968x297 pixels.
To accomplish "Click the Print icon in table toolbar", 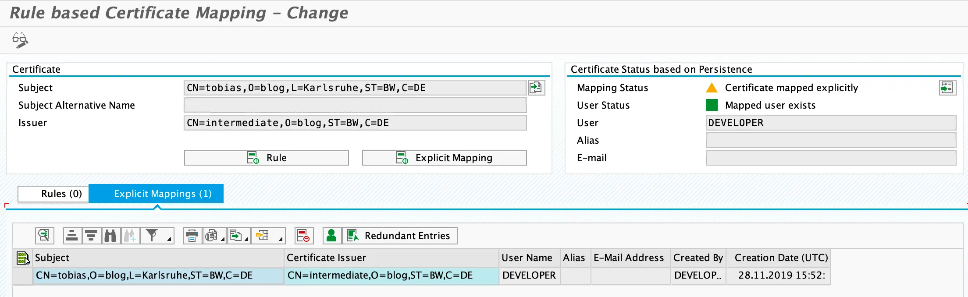I will point(192,236).
